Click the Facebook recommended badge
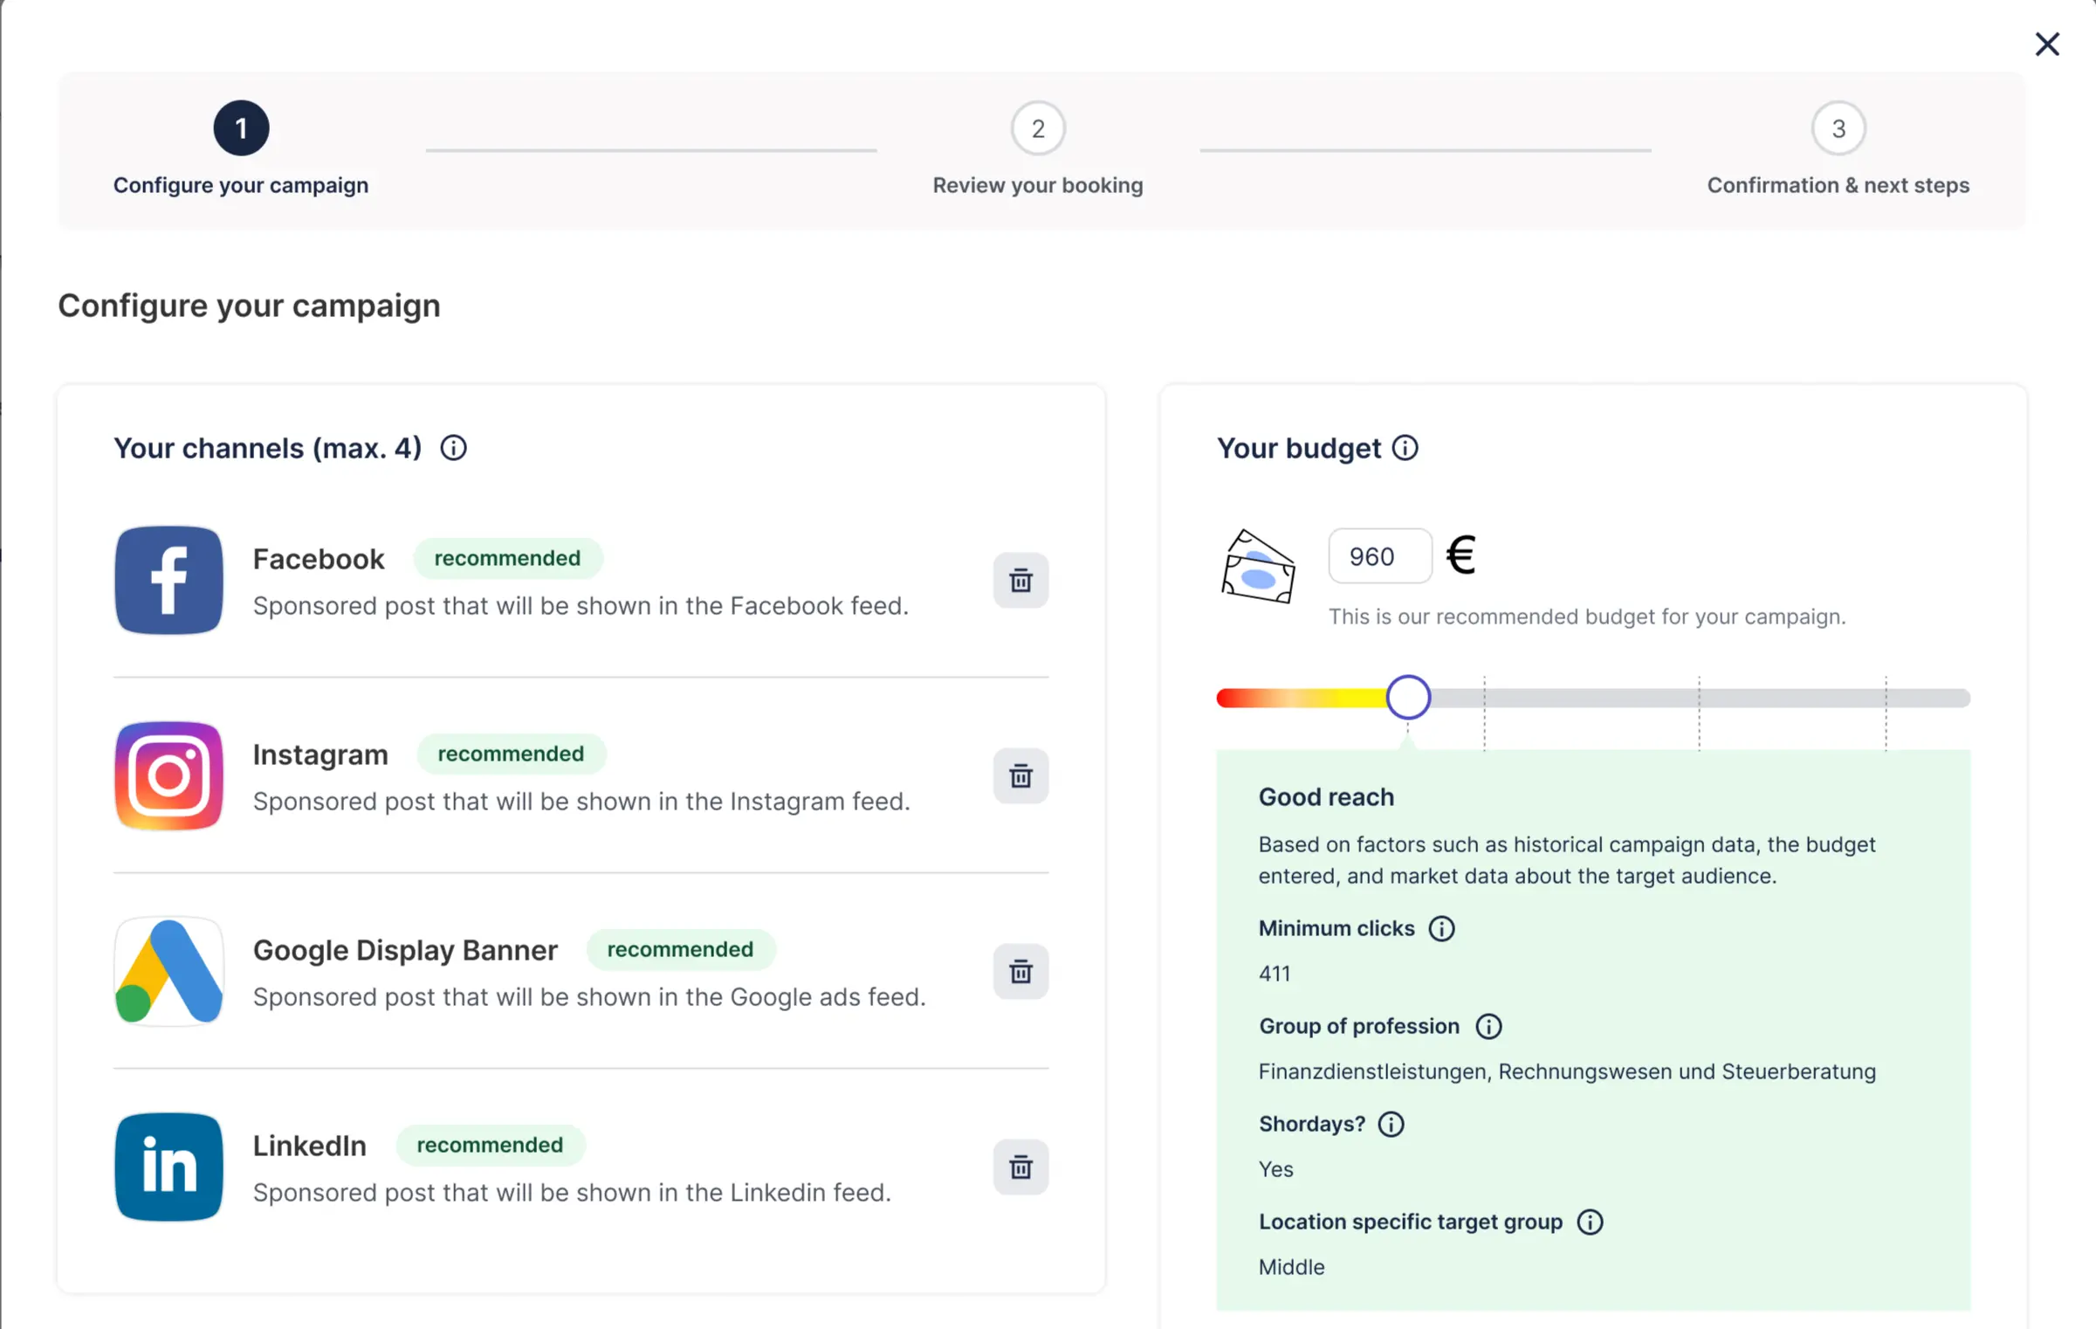The height and width of the screenshot is (1329, 2096). (507, 558)
